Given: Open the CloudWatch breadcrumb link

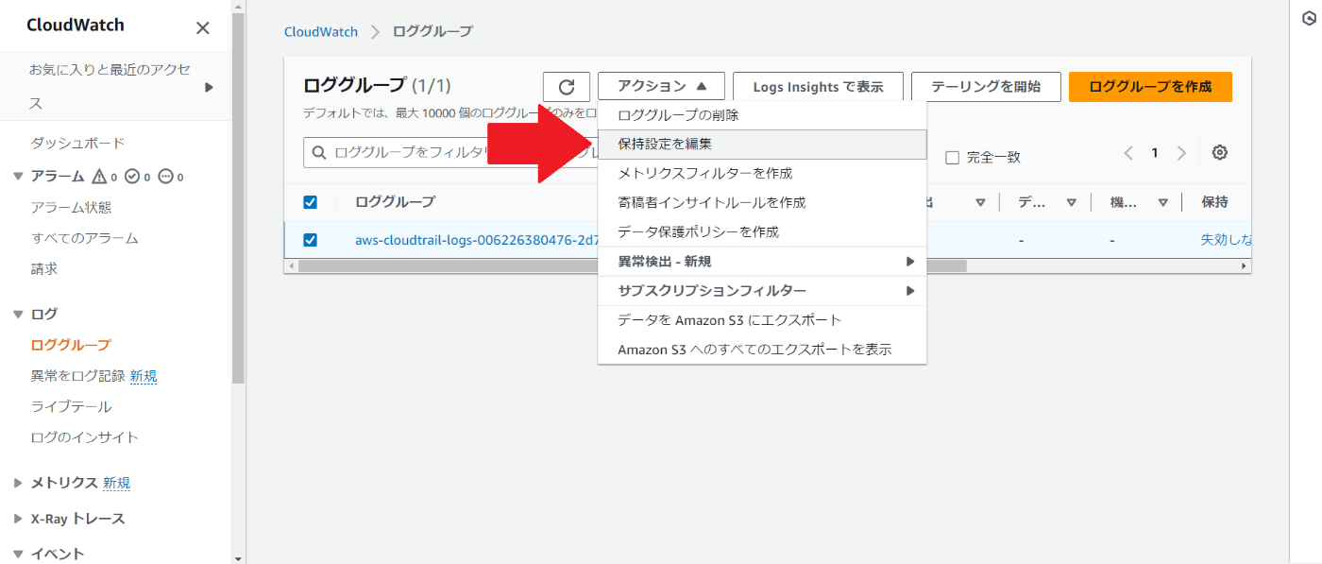Looking at the screenshot, I should pyautogui.click(x=321, y=32).
